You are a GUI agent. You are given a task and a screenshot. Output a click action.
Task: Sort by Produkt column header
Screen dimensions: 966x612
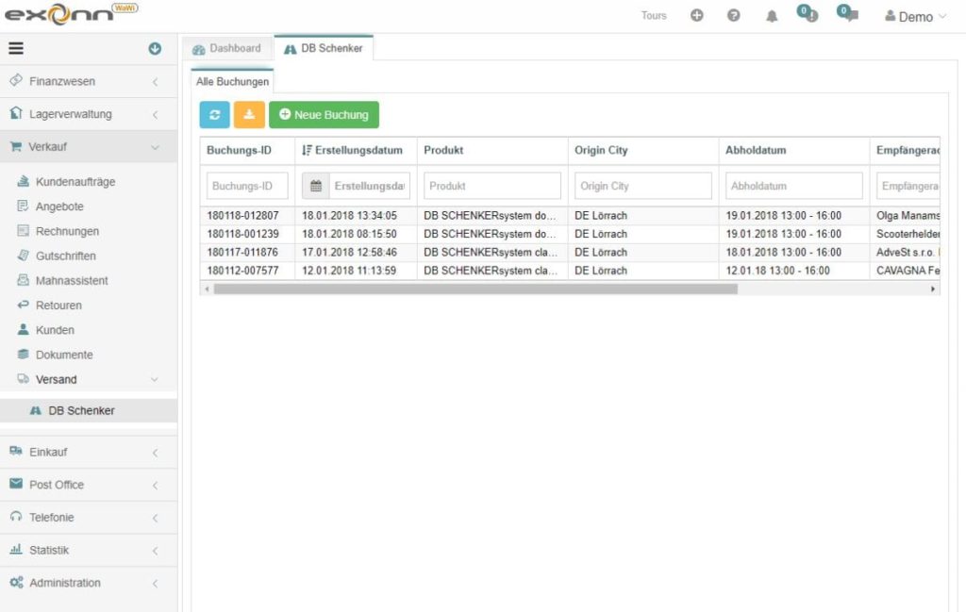(x=443, y=150)
